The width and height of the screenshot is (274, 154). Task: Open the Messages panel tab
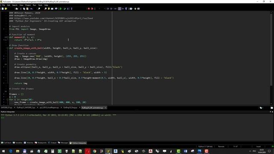pos(63,143)
